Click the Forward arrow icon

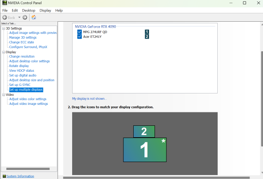pyautogui.click(x=25, y=17)
